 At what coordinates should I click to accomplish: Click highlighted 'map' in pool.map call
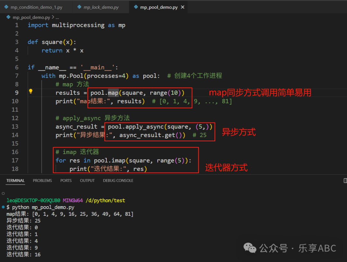[113, 93]
